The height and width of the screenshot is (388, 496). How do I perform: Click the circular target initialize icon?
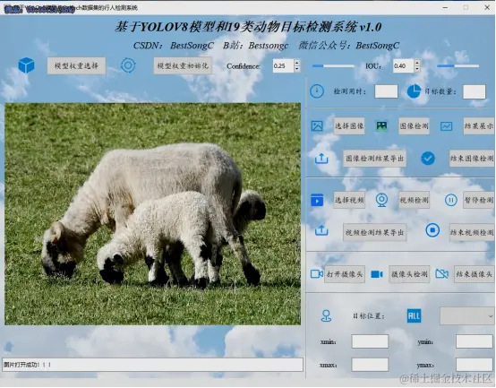(128, 65)
